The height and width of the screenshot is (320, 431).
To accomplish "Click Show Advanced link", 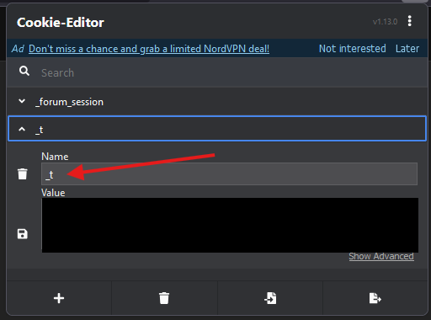I will point(381,256).
